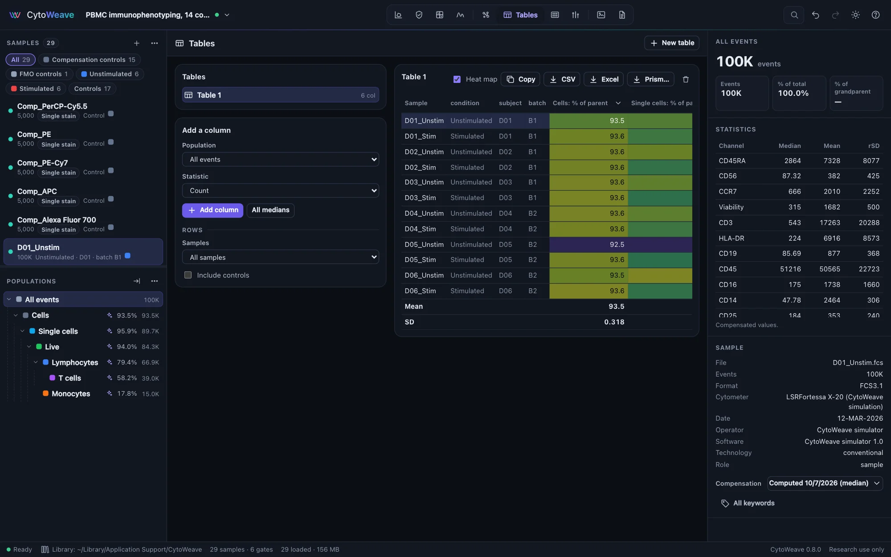This screenshot has width=891, height=557.
Task: Open the quality control shield icon
Action: pyautogui.click(x=419, y=15)
